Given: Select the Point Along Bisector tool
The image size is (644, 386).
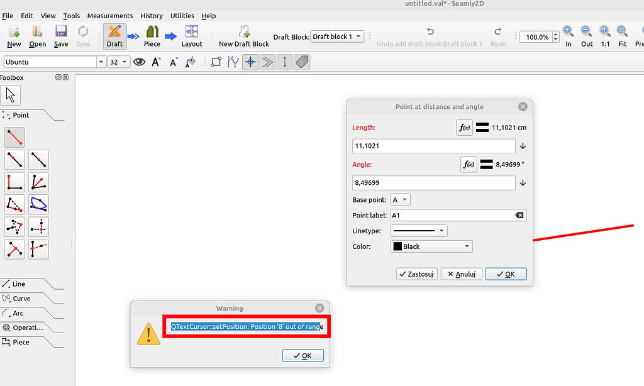Looking at the screenshot, I should click(x=38, y=182).
